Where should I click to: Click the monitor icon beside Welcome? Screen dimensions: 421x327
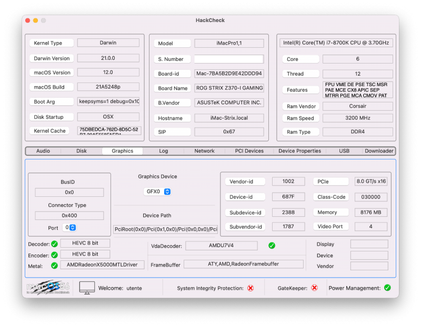pos(87,288)
